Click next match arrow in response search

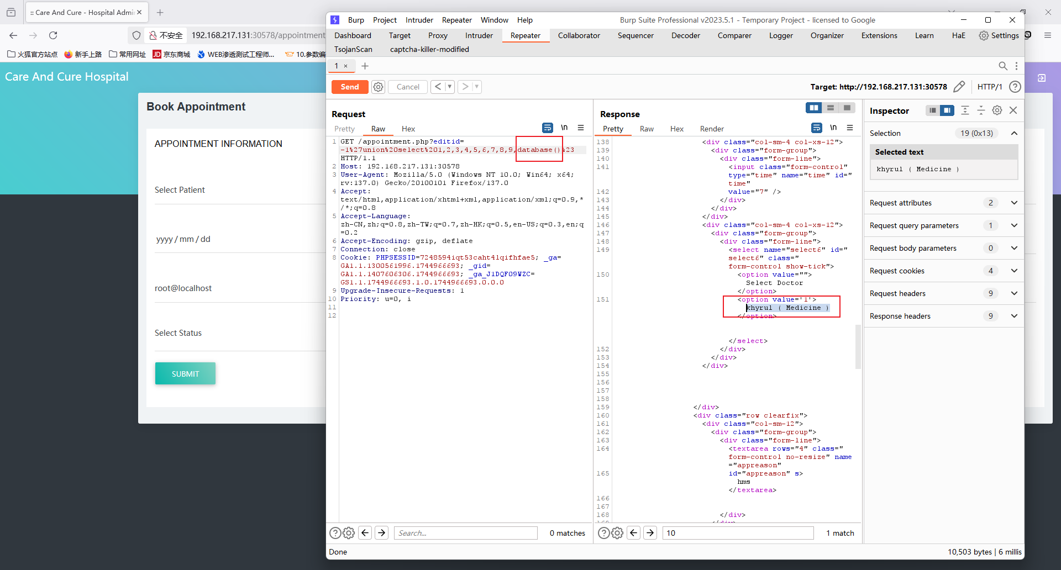650,533
